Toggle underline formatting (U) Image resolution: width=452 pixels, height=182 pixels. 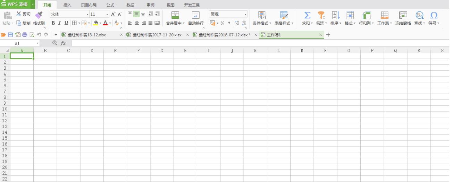(66, 23)
